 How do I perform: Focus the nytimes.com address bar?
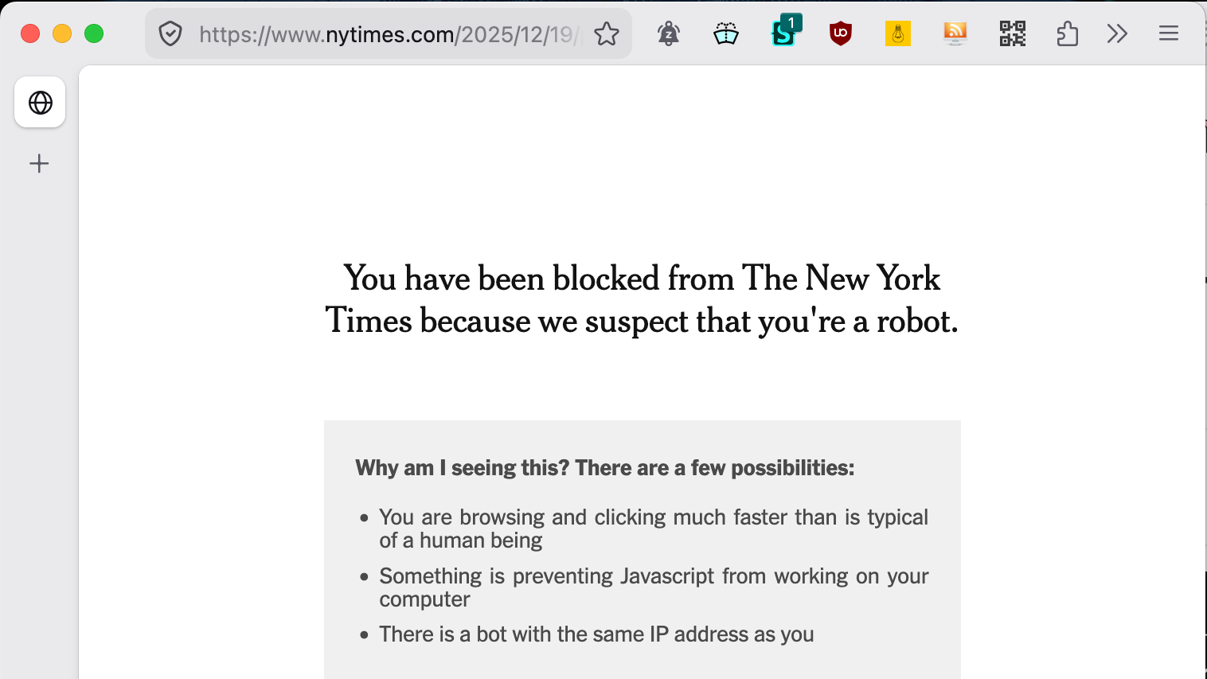pos(389,34)
